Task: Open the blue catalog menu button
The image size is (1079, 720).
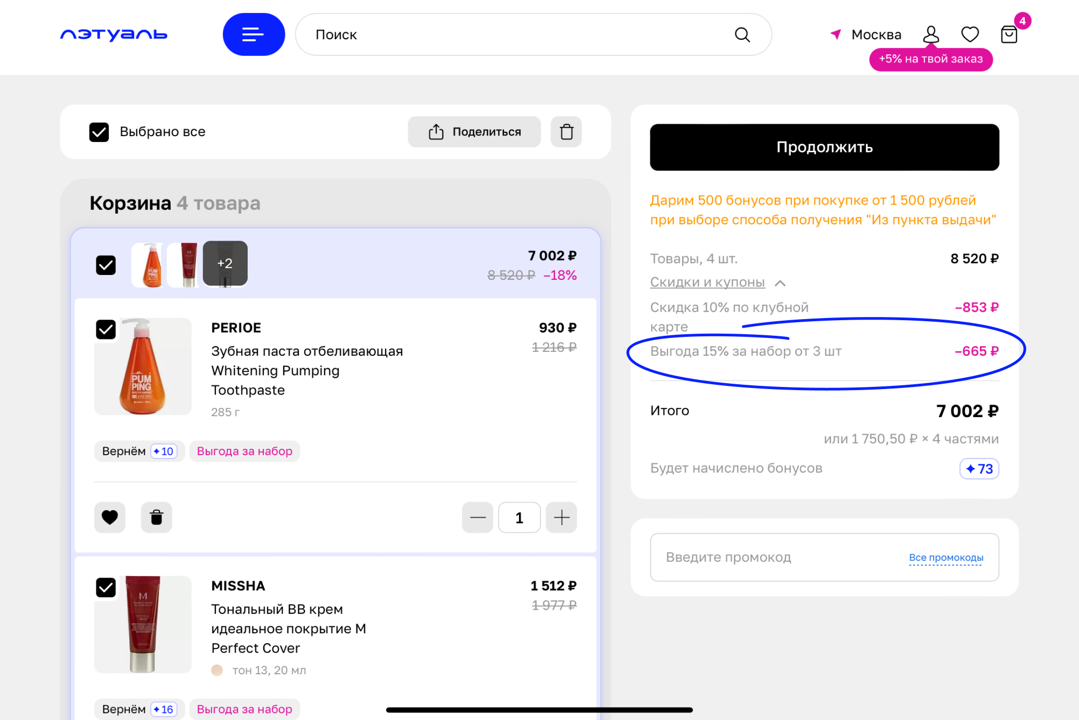Action: coord(254,34)
